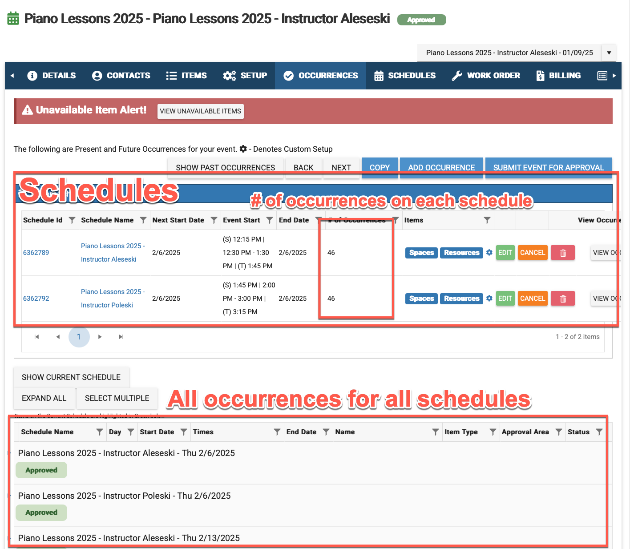Click the Status column filter icon
630x549 pixels.
click(x=599, y=432)
